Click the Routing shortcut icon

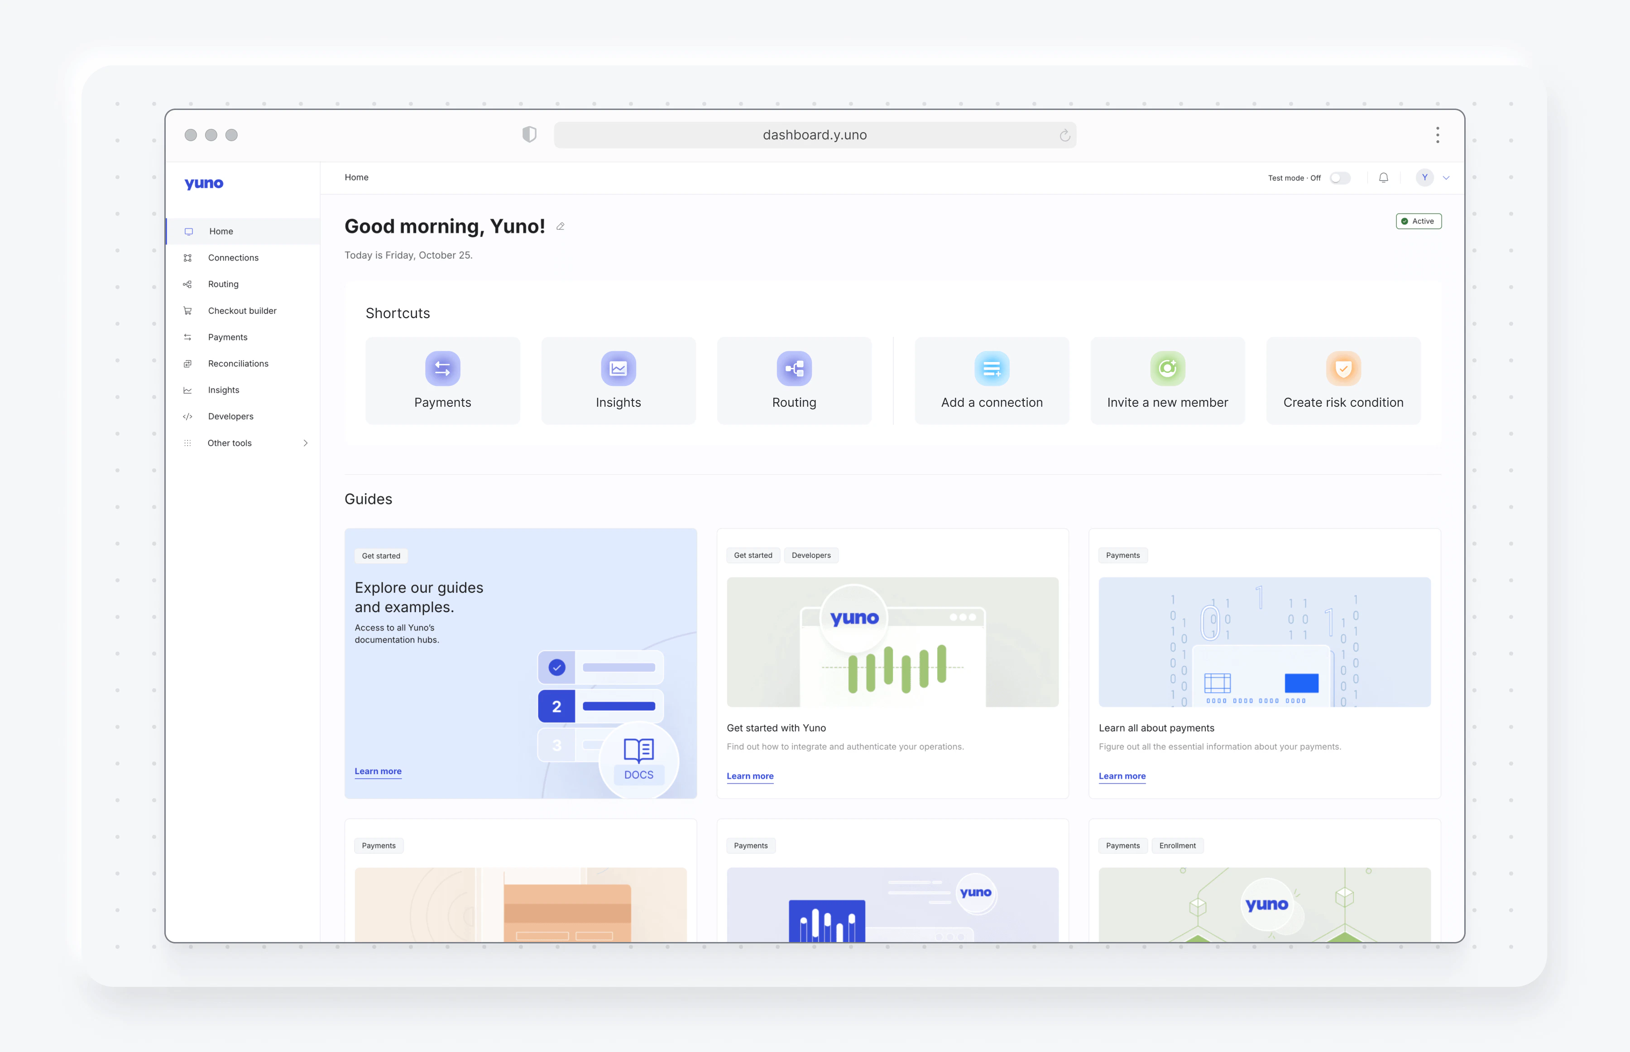pyautogui.click(x=793, y=369)
